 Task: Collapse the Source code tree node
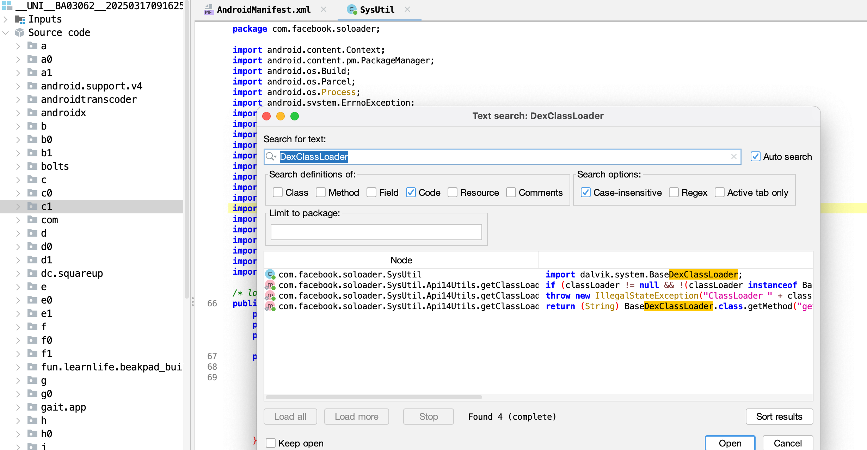tap(5, 32)
